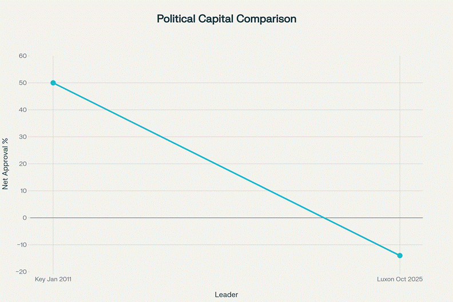Screen dimensions: 453x302
Task: Click the 50 y-axis tick label
Action: [x=23, y=83]
